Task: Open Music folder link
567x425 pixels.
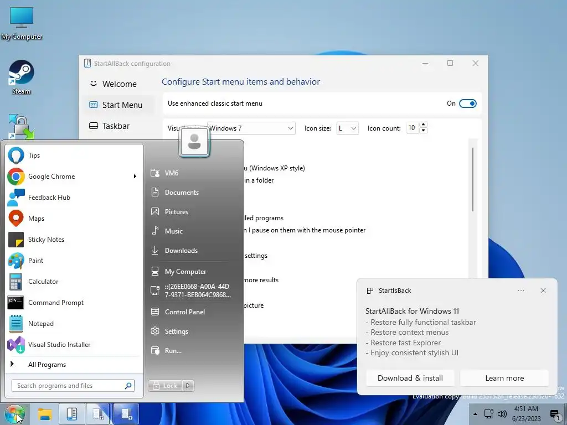Action: click(193, 231)
